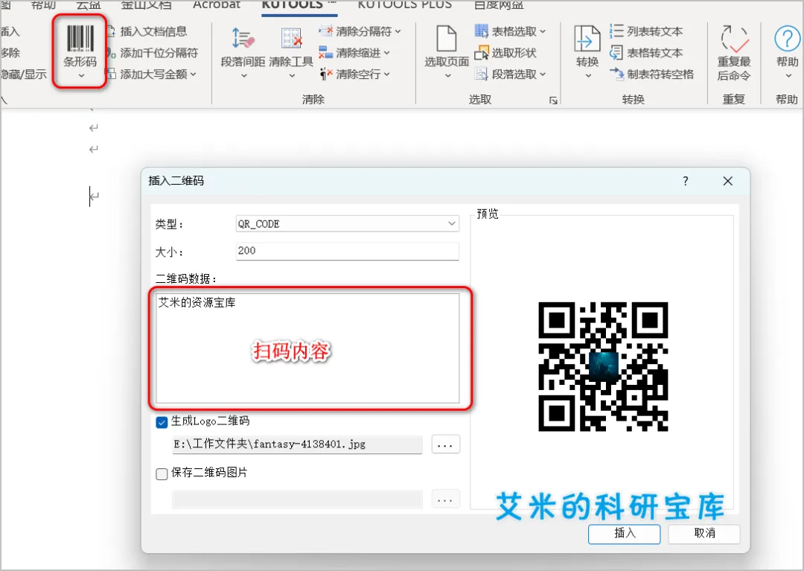Expand the 条形码 dropdown arrow
Image resolution: width=804 pixels, height=571 pixels.
(x=81, y=76)
